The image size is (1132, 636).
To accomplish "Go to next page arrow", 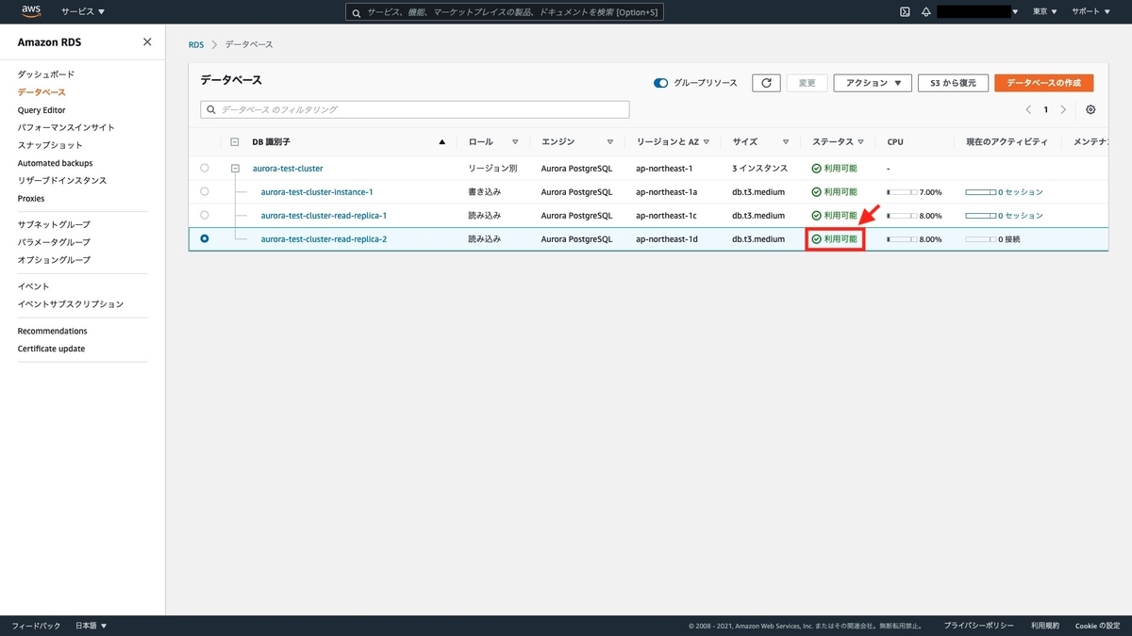I will coord(1063,109).
